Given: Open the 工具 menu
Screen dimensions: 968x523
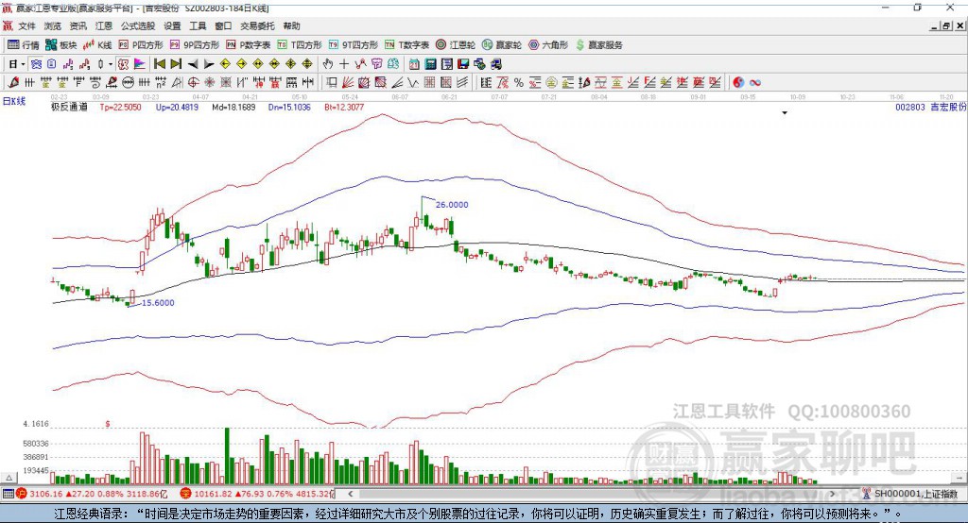Looking at the screenshot, I should coord(198,25).
